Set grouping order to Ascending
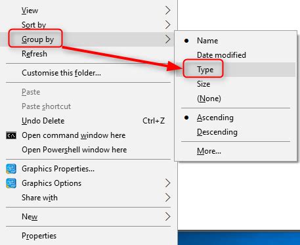The width and height of the screenshot is (300, 245). [x=236, y=118]
